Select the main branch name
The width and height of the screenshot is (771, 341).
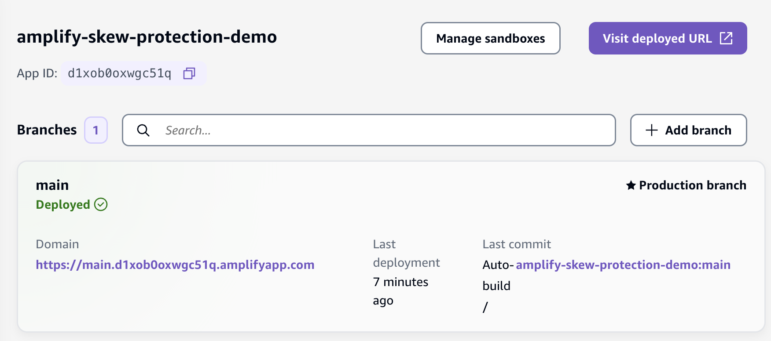point(52,185)
